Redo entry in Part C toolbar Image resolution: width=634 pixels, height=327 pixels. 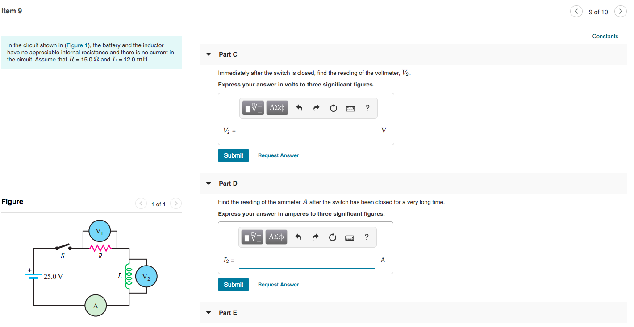coord(316,108)
